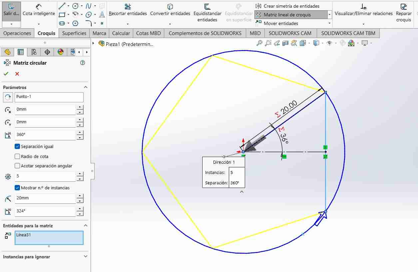Switch to Complementos de SOLIDWORKS tab
Screen dimensions: 418x272
click(205, 33)
